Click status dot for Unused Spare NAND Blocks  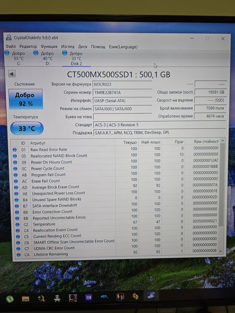(x=17, y=200)
